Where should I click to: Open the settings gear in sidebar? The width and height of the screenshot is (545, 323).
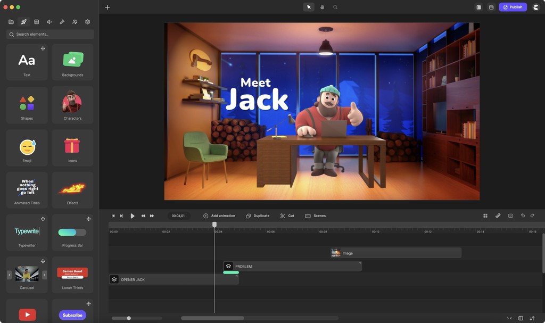(x=88, y=22)
